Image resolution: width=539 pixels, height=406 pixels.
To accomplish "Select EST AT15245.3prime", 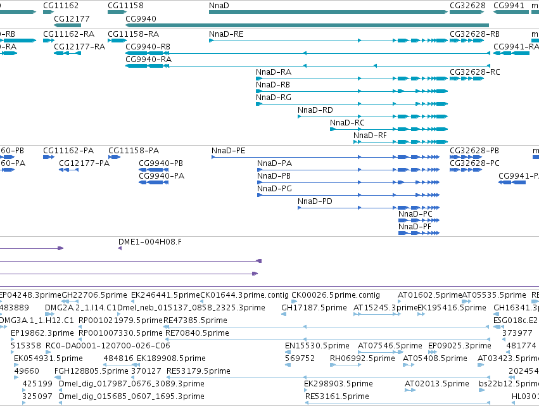I will click(377, 314).
